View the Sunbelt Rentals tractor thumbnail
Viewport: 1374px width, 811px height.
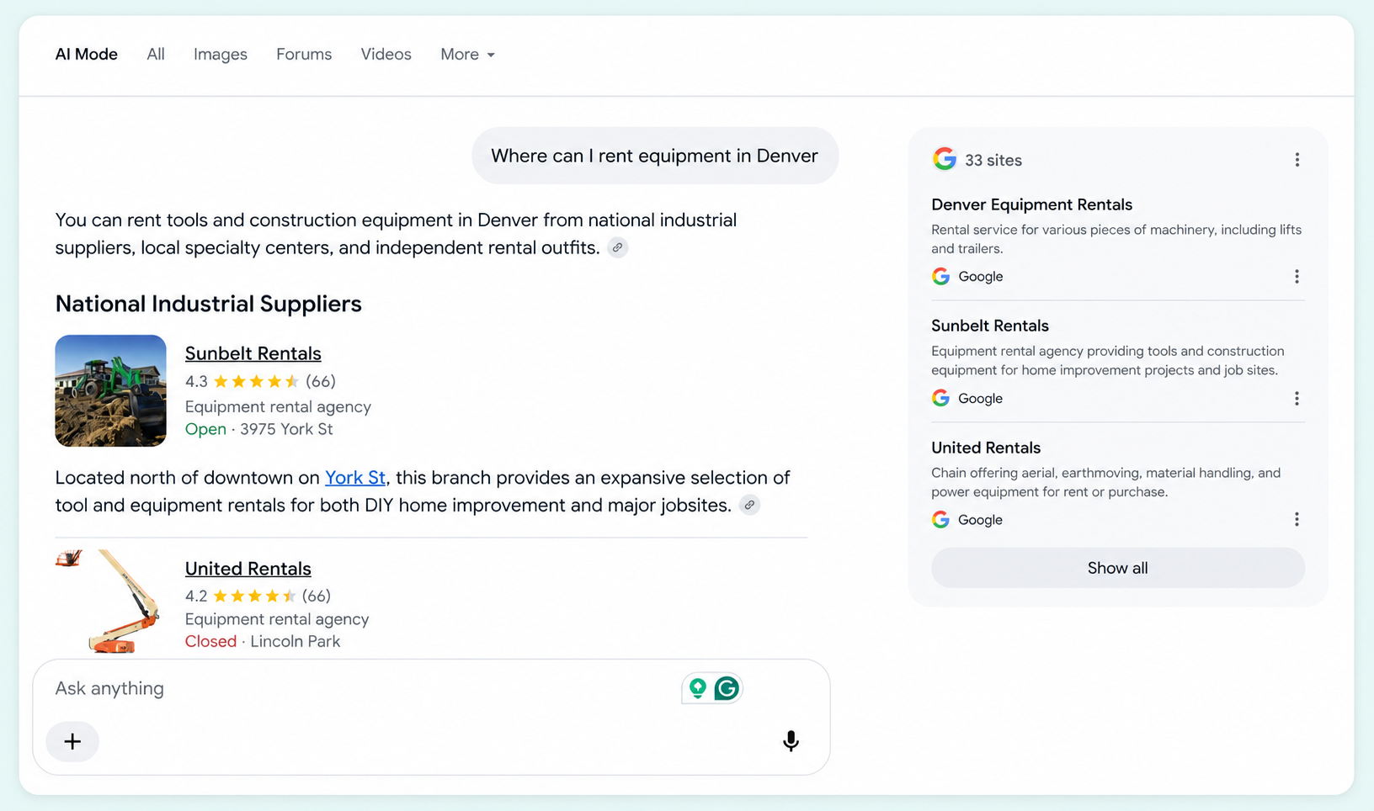tap(110, 390)
